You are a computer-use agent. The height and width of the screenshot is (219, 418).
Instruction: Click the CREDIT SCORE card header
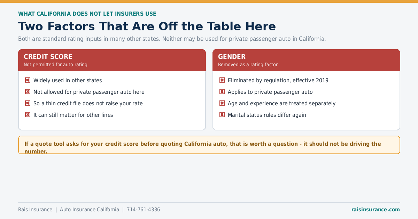112,60
